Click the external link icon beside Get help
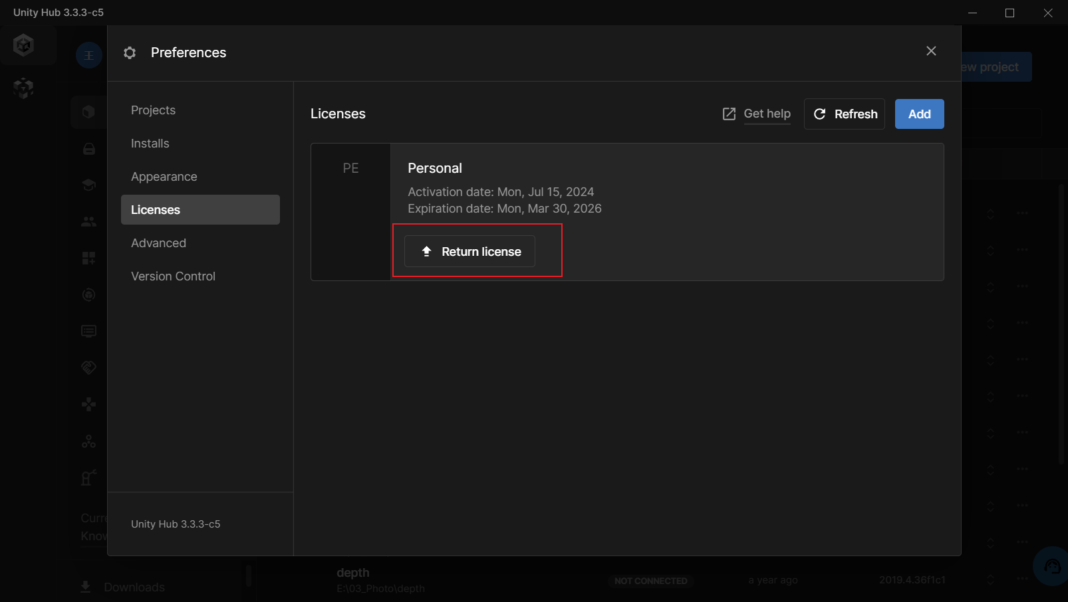Viewport: 1068px width, 602px height. [729, 114]
